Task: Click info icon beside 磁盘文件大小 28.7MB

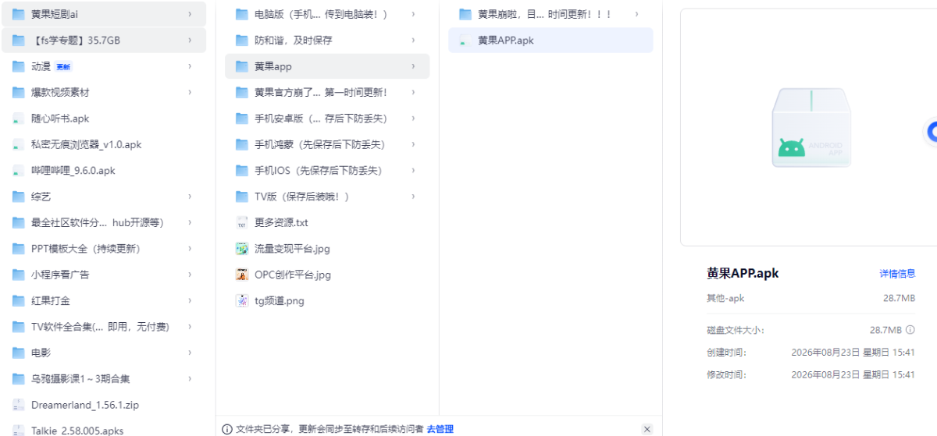Action: point(910,330)
